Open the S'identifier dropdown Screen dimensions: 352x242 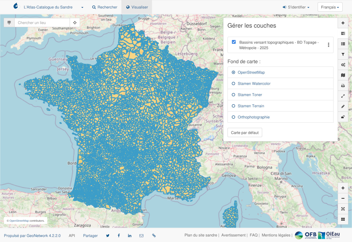(296, 7)
